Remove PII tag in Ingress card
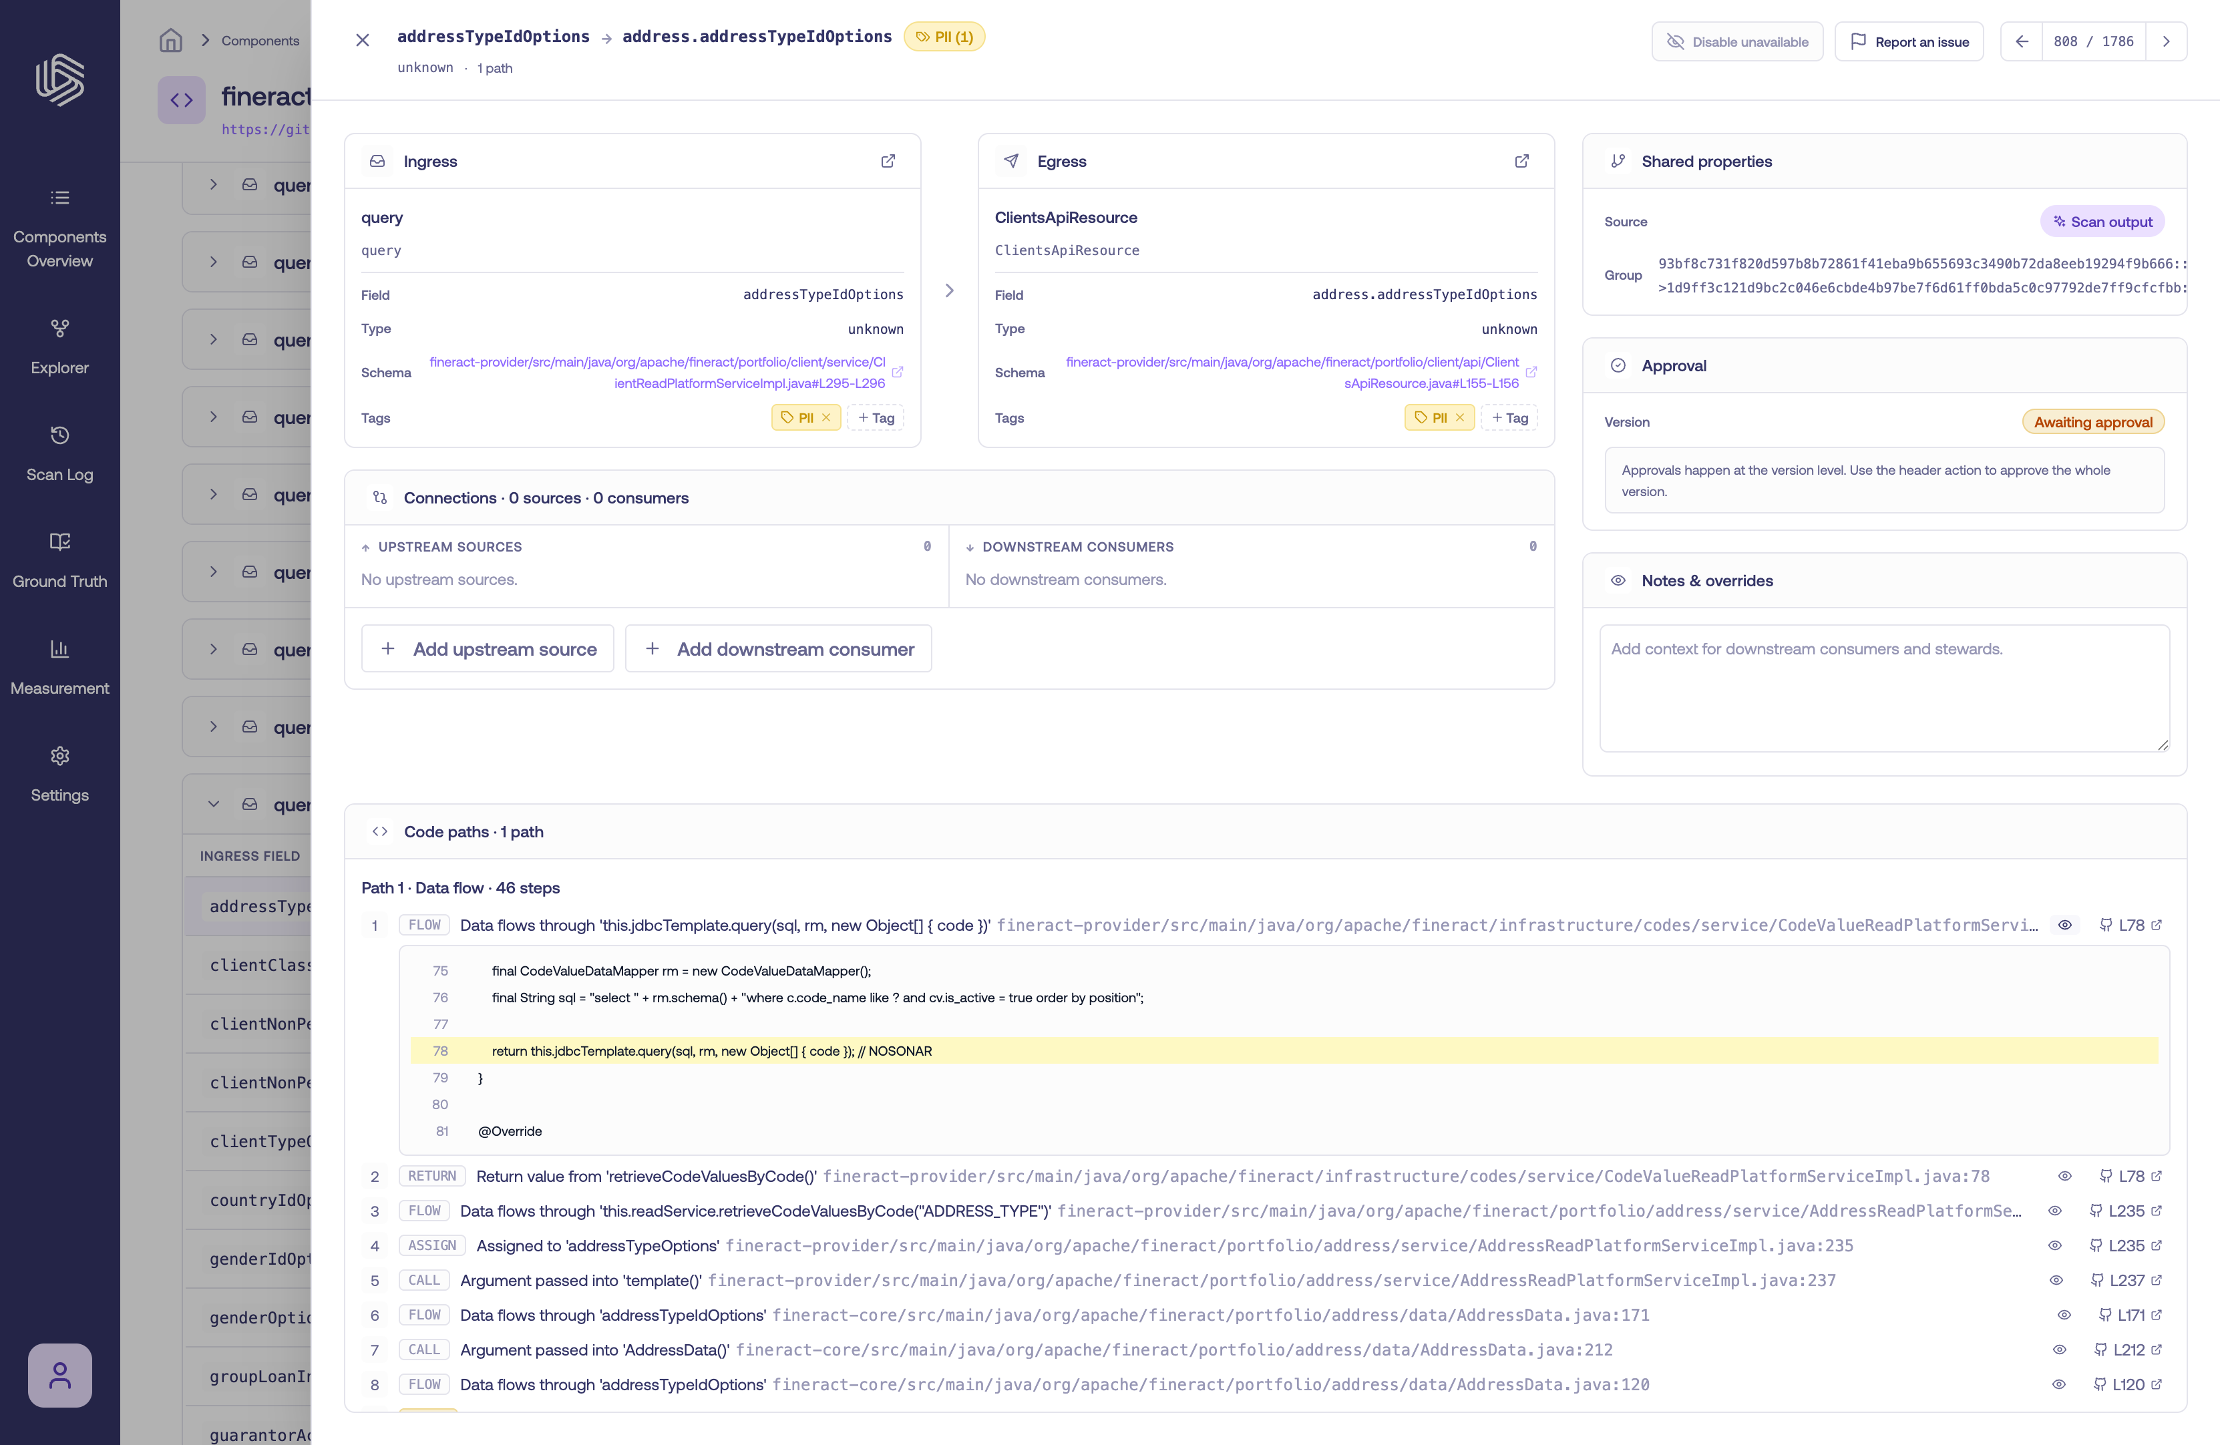The width and height of the screenshot is (2220, 1445). coord(826,418)
